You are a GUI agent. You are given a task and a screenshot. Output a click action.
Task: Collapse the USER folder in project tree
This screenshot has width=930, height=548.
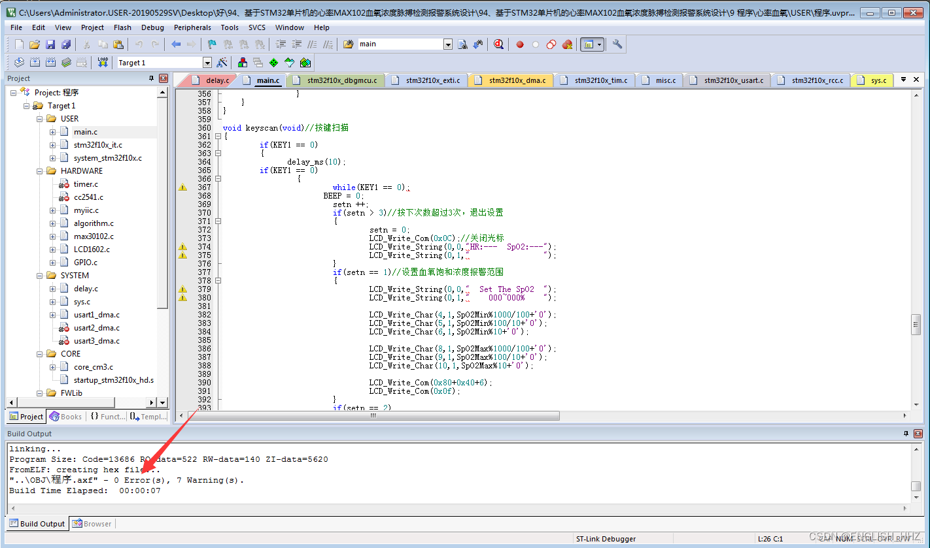click(x=39, y=119)
